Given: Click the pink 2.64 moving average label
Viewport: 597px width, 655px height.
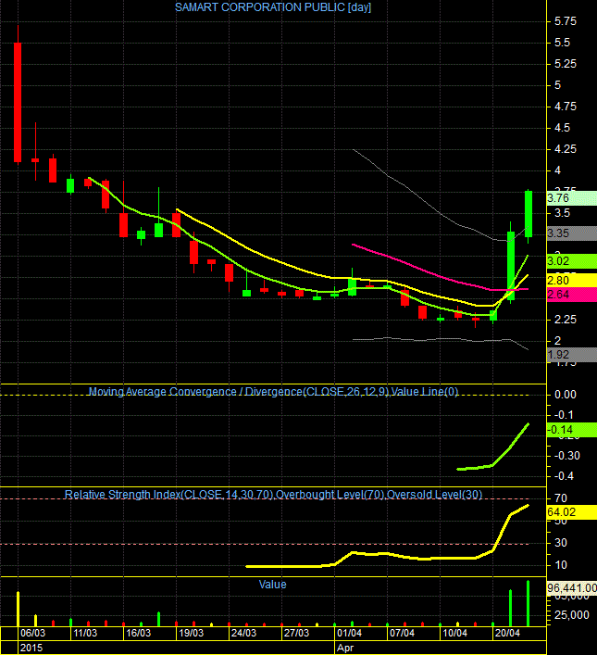Looking at the screenshot, I should click(571, 295).
